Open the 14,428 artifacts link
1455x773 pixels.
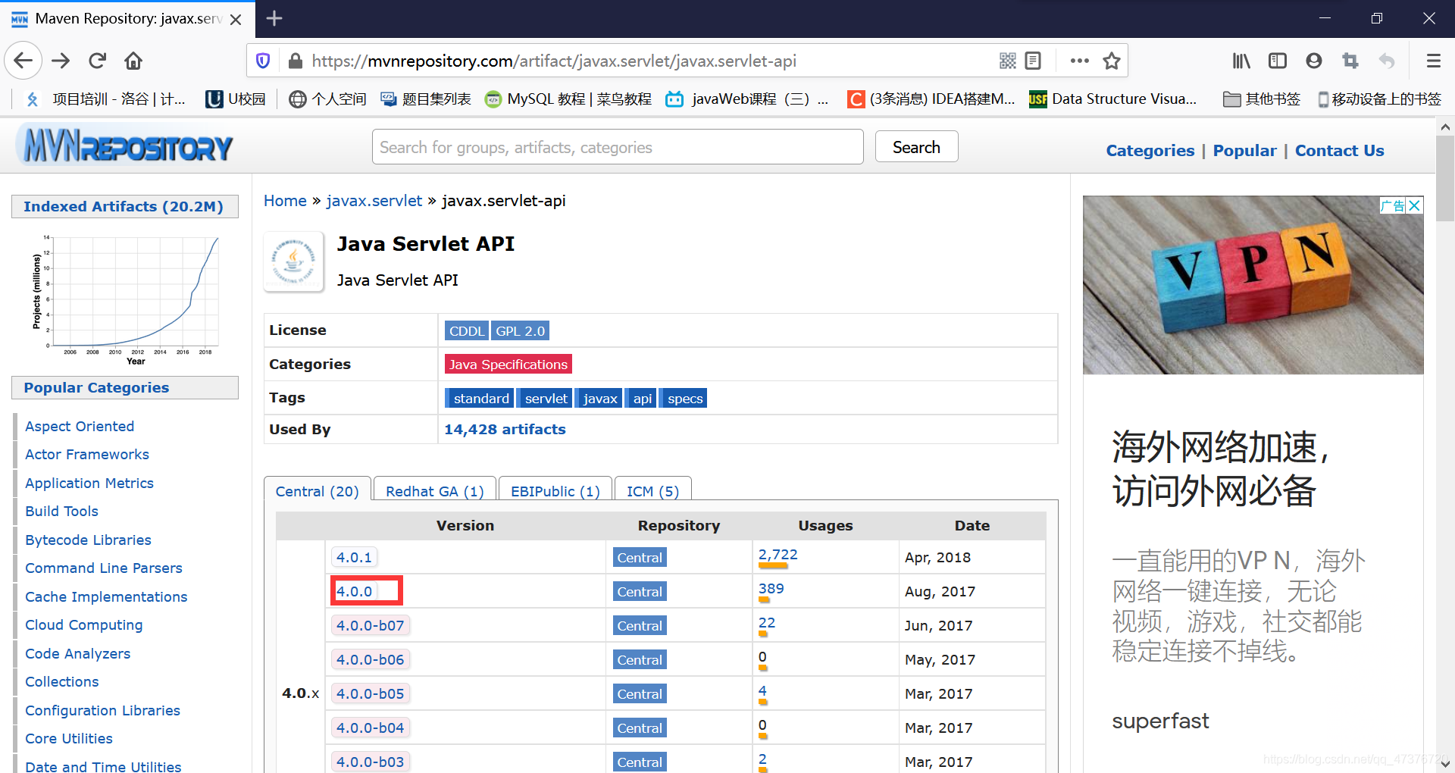[505, 429]
